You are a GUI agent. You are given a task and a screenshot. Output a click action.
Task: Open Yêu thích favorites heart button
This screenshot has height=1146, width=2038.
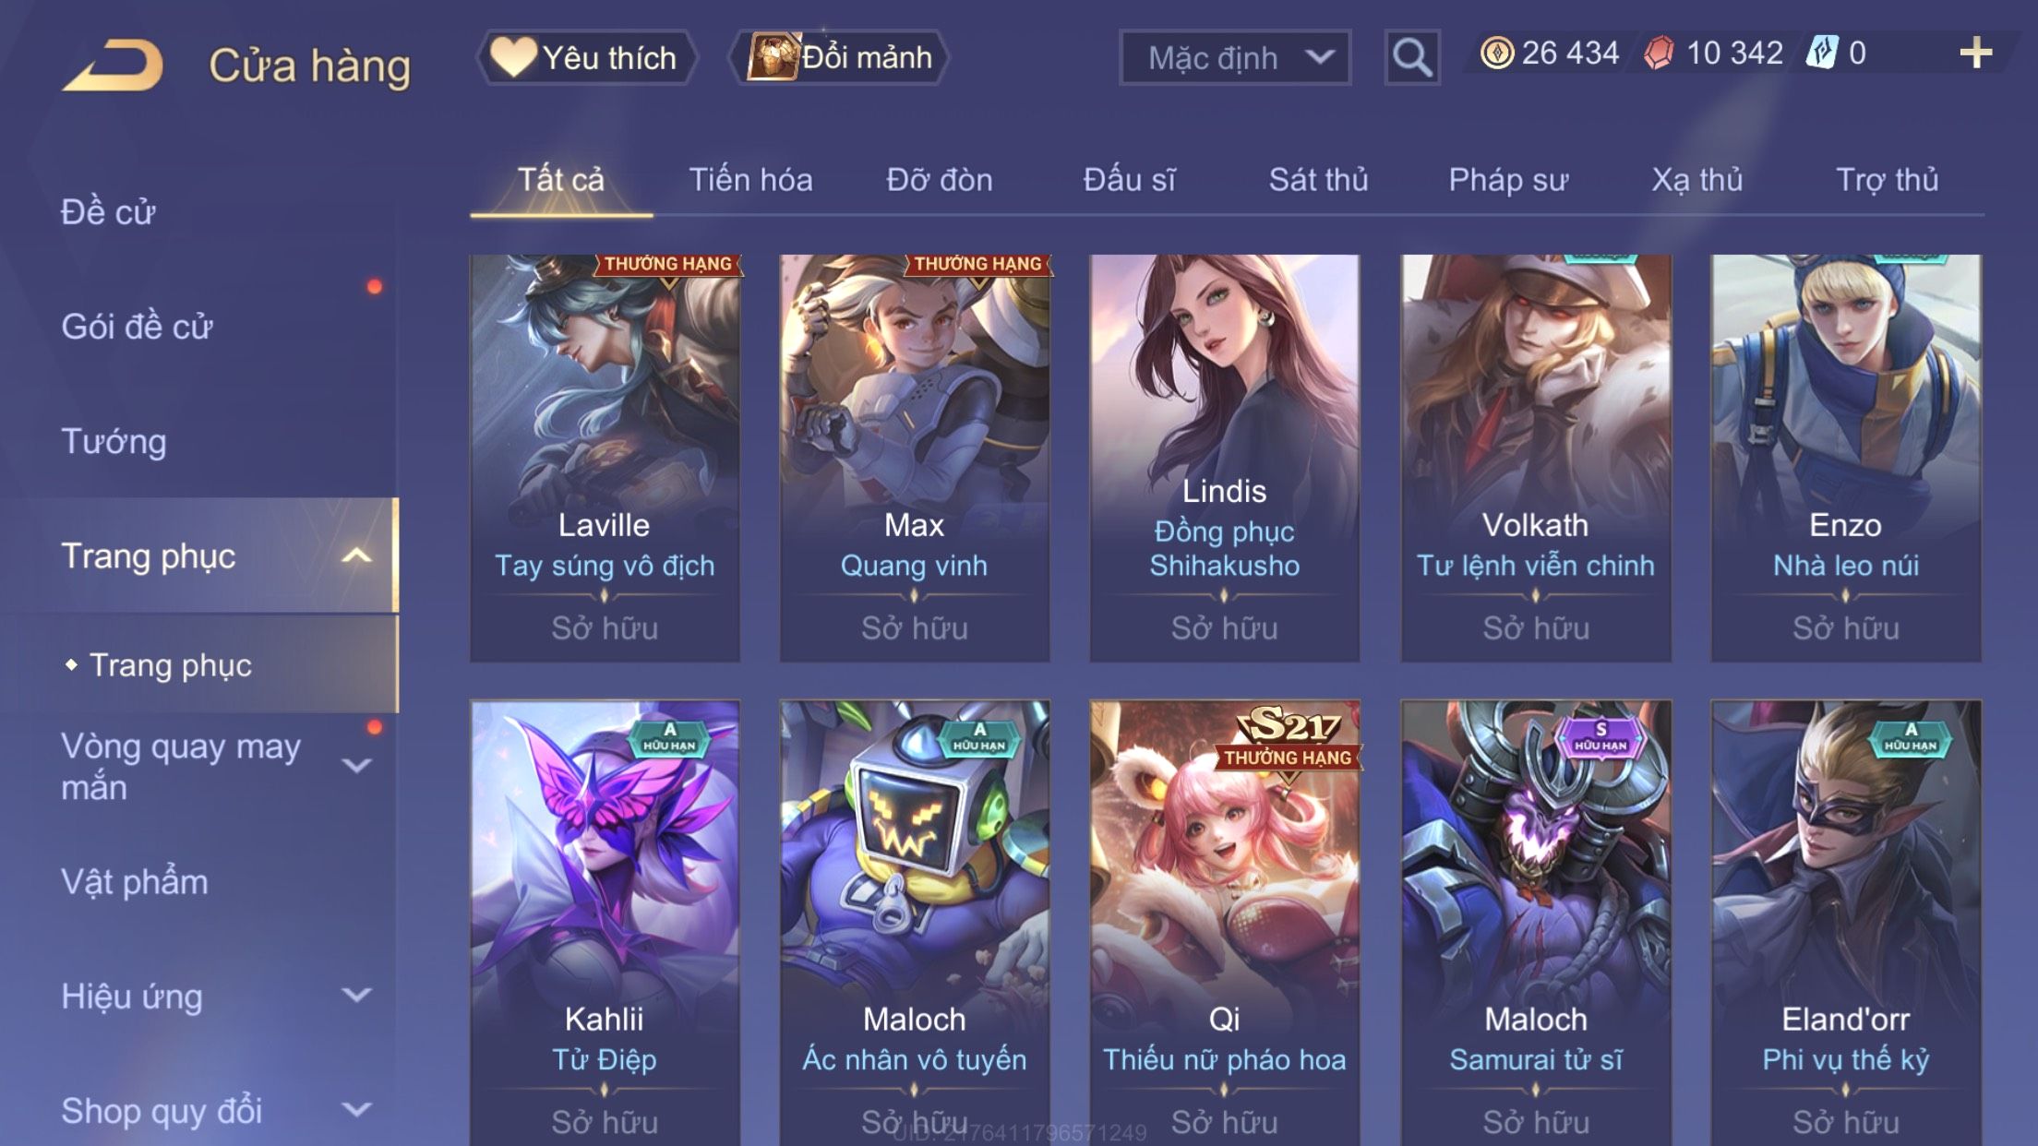(586, 57)
